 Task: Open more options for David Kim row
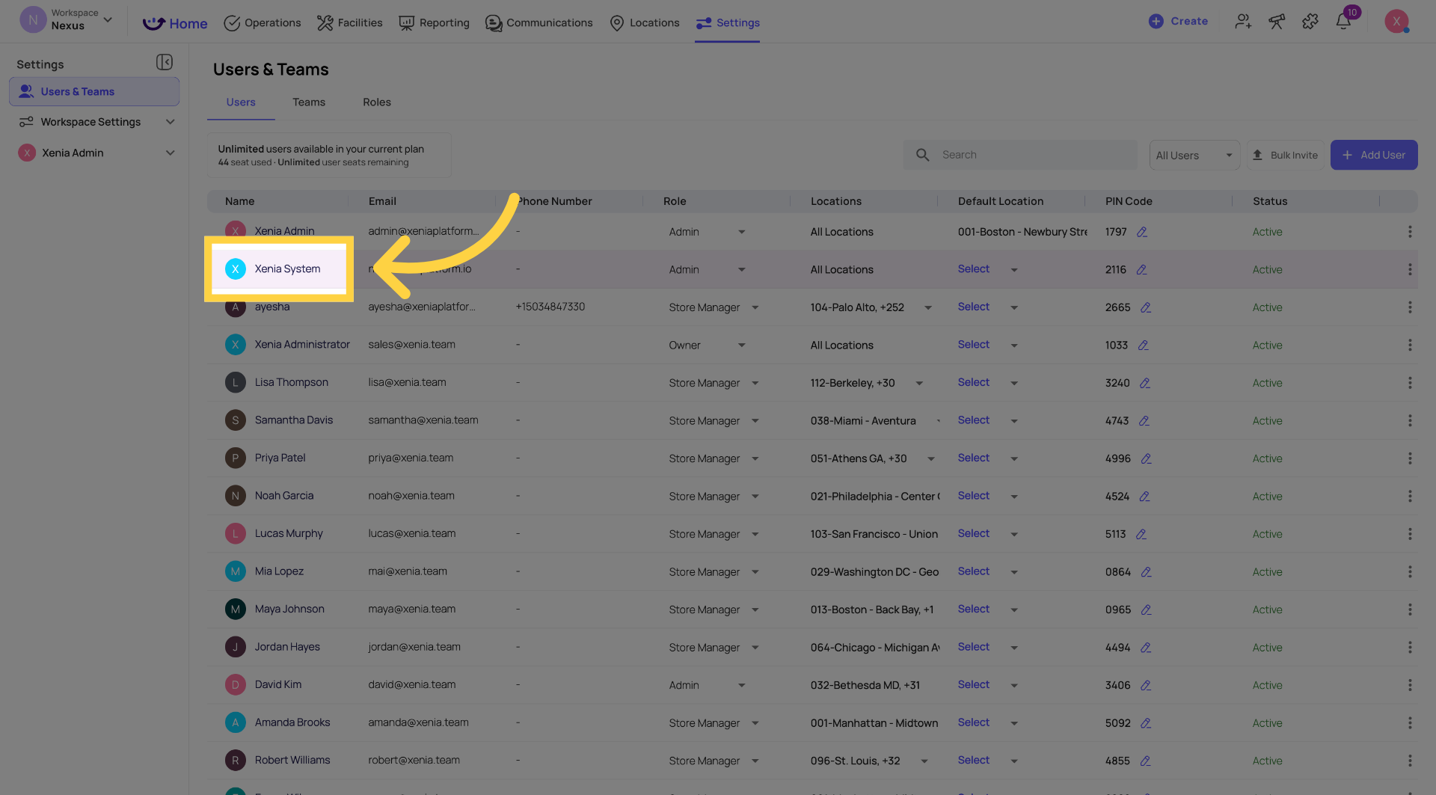click(1410, 685)
